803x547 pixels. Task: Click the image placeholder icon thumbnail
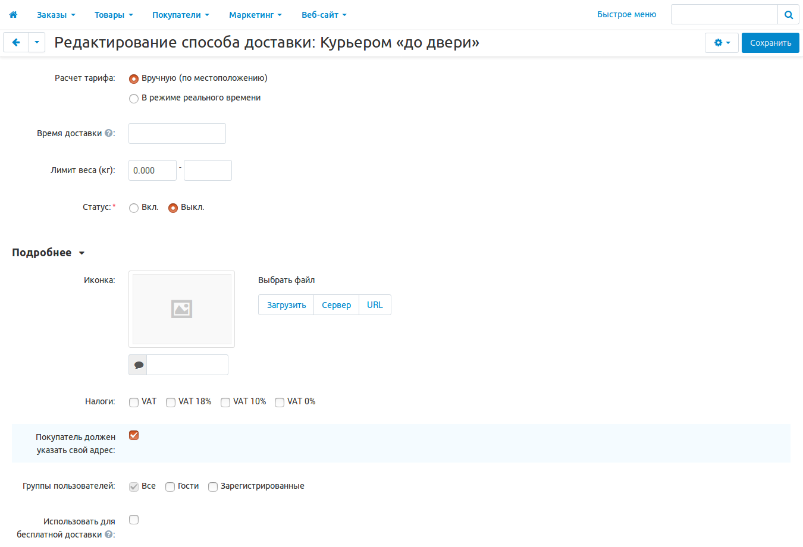point(181,309)
